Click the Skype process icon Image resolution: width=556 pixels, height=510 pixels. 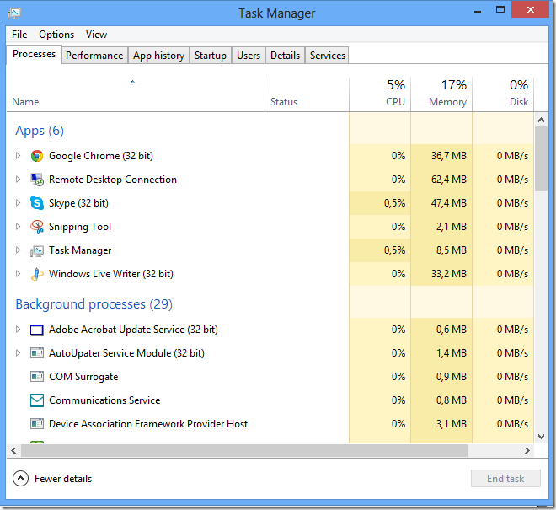pyautogui.click(x=37, y=203)
